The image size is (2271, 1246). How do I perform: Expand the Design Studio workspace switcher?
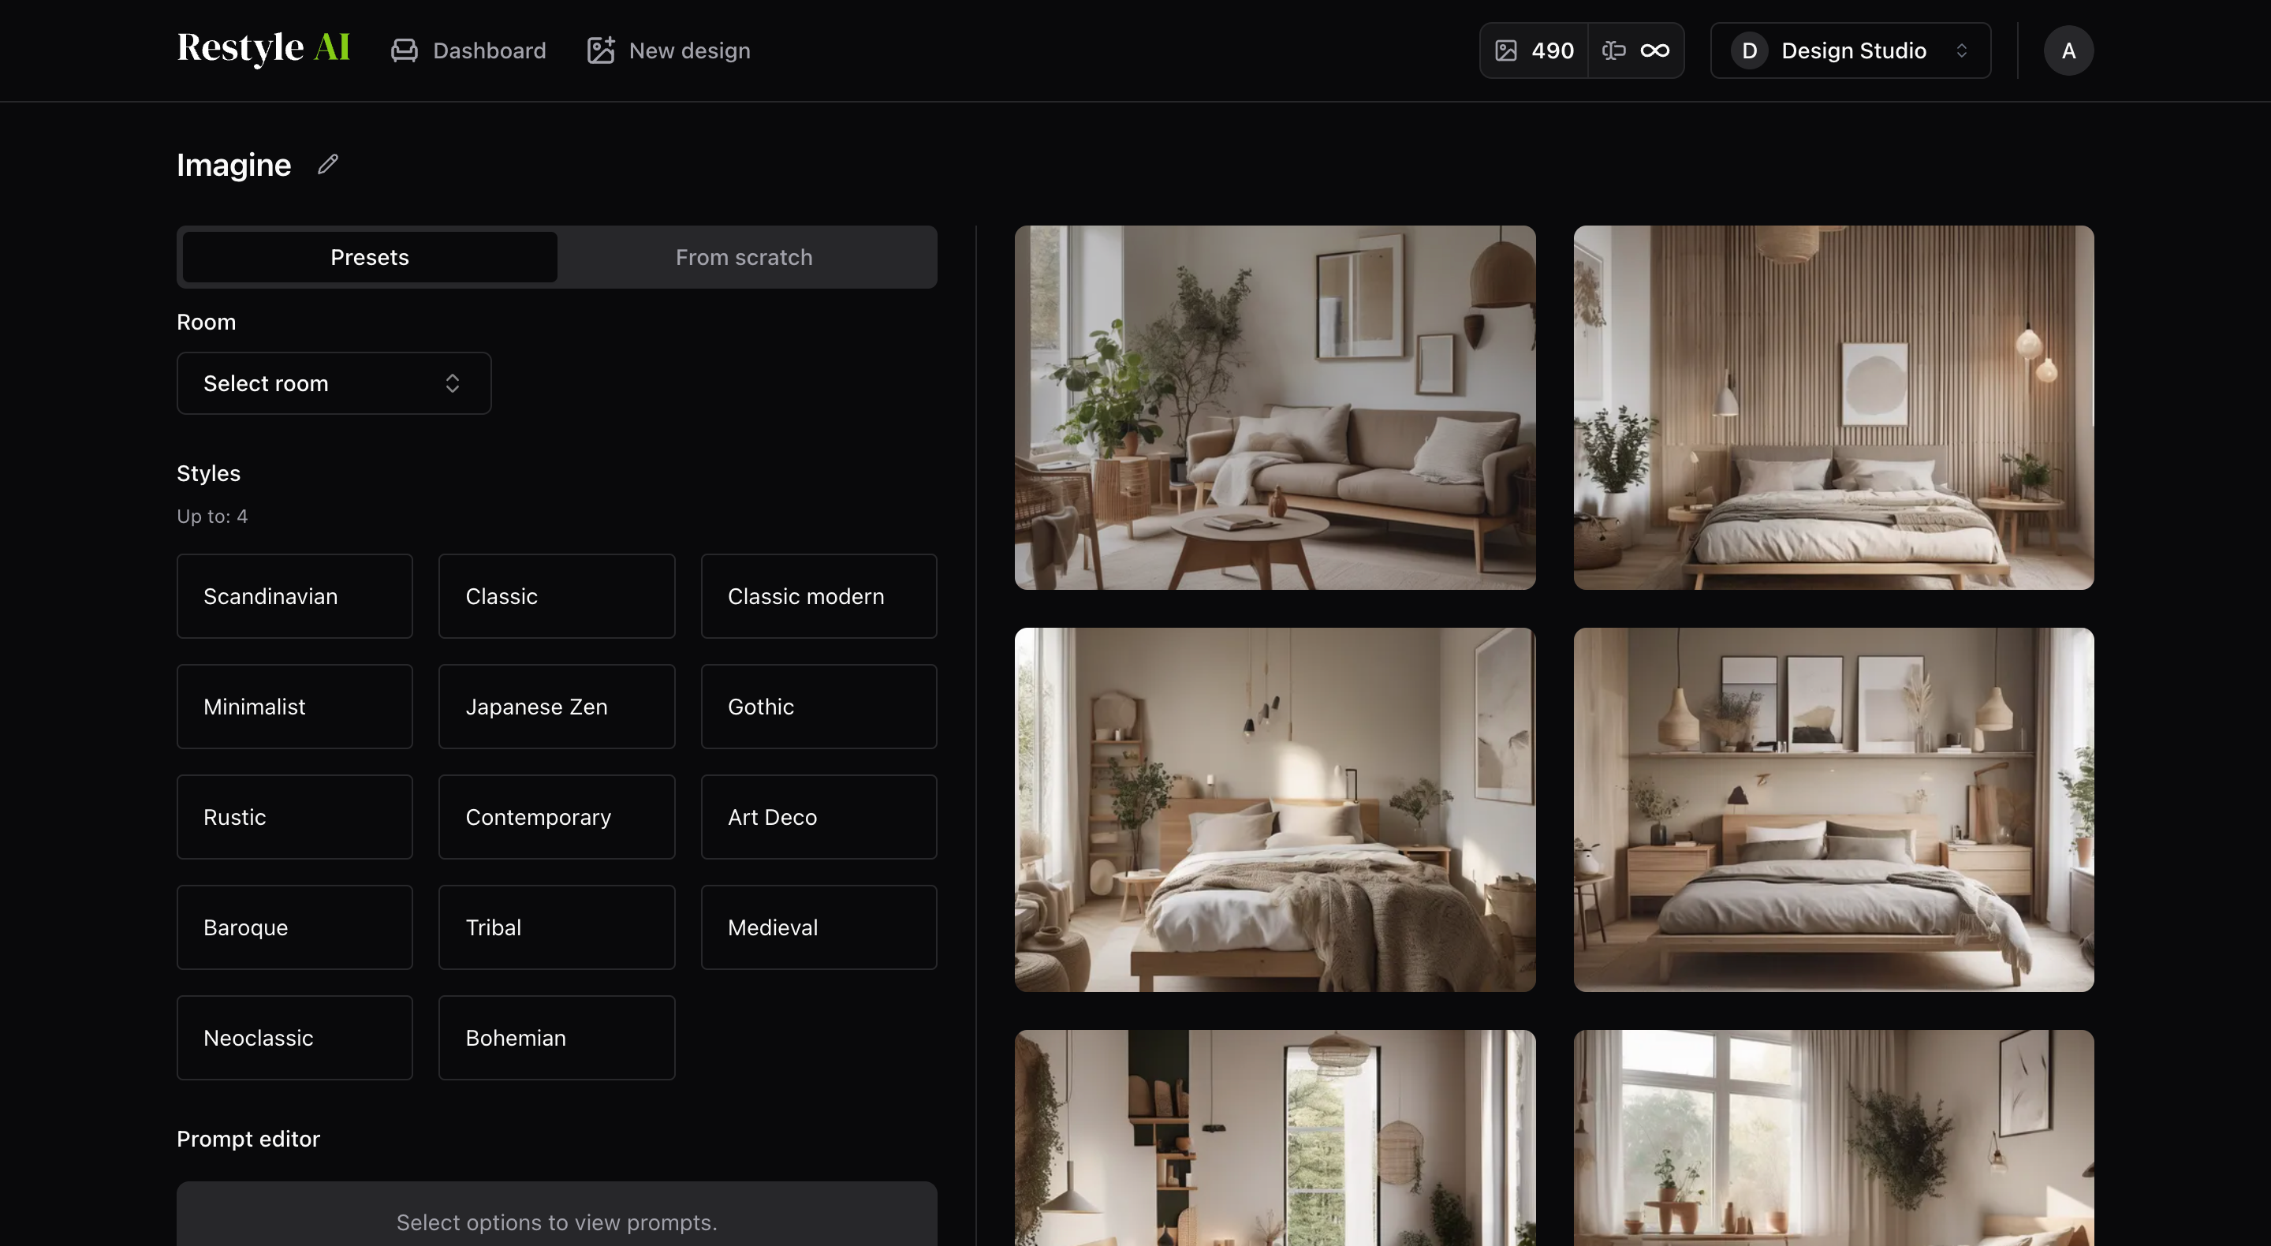click(1850, 50)
